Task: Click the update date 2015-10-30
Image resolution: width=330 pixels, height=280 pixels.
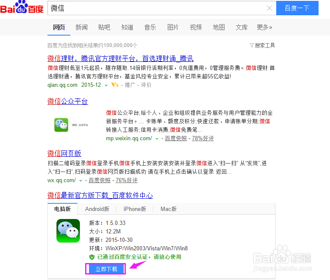Action: coord(119,240)
